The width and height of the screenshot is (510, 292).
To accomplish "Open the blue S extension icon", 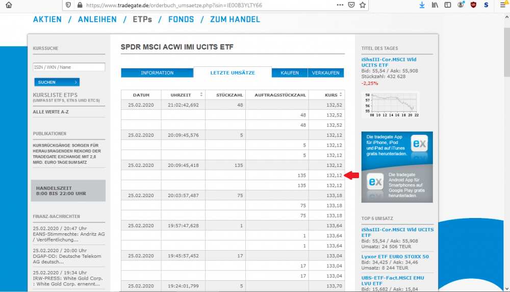I will tap(486, 5).
